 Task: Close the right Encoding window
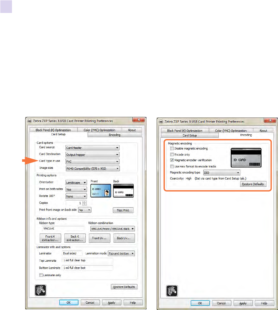coord(270,120)
